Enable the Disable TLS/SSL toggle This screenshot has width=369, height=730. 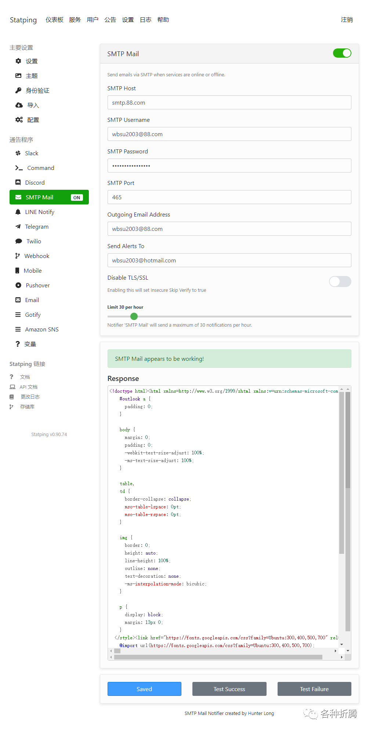[340, 282]
